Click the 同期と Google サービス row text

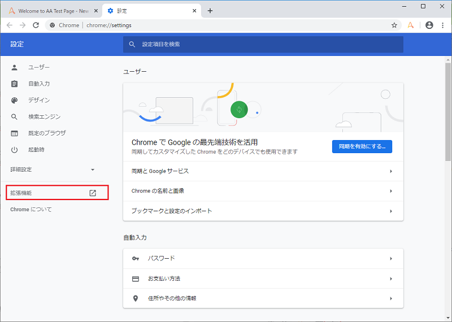point(160,171)
